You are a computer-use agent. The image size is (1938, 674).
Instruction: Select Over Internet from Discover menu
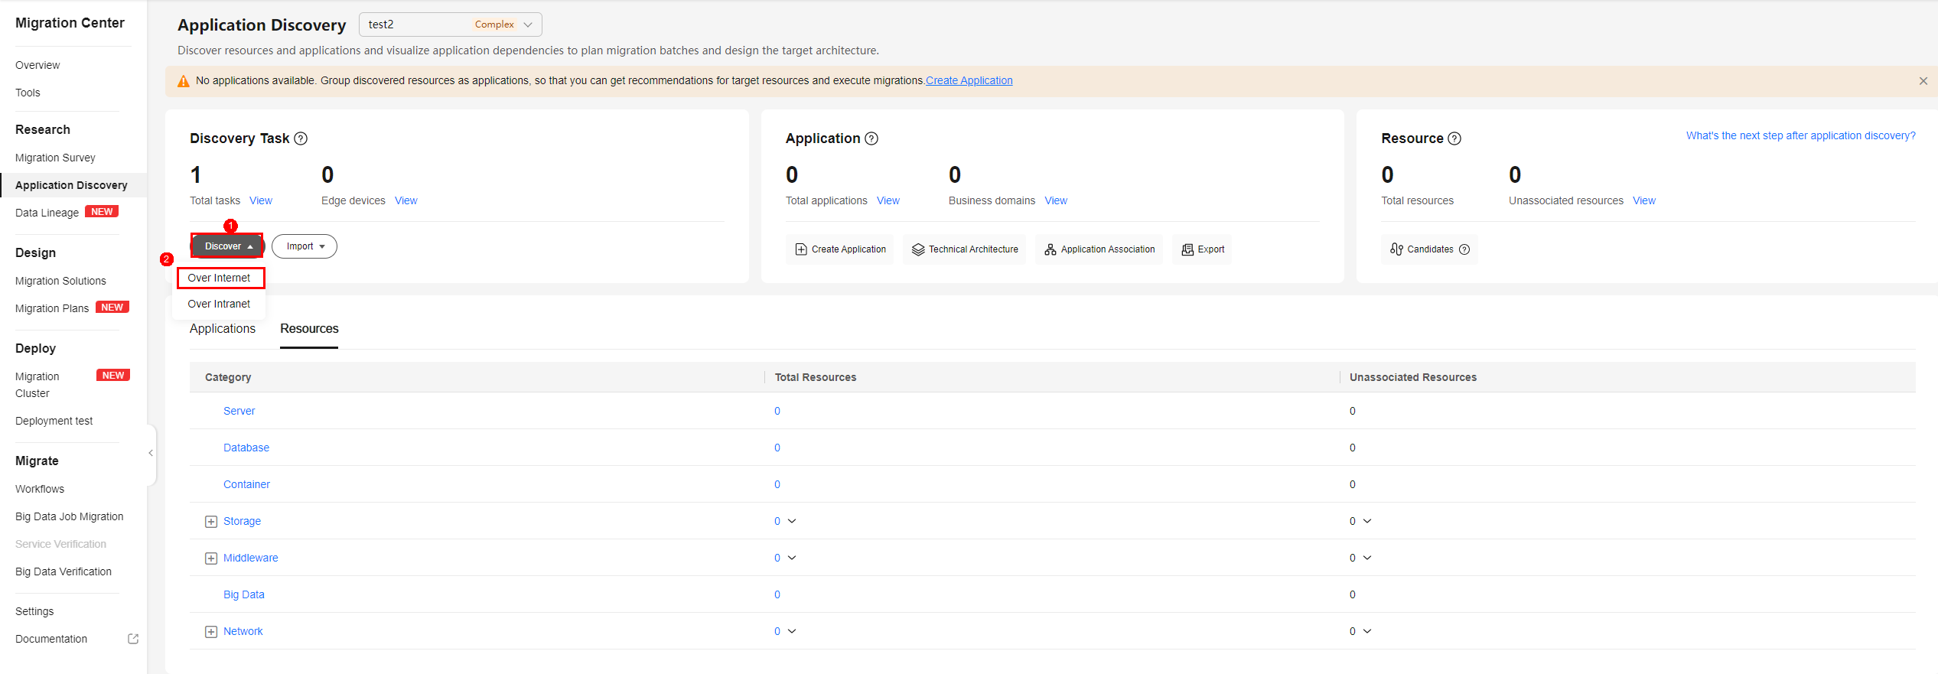pyautogui.click(x=220, y=278)
